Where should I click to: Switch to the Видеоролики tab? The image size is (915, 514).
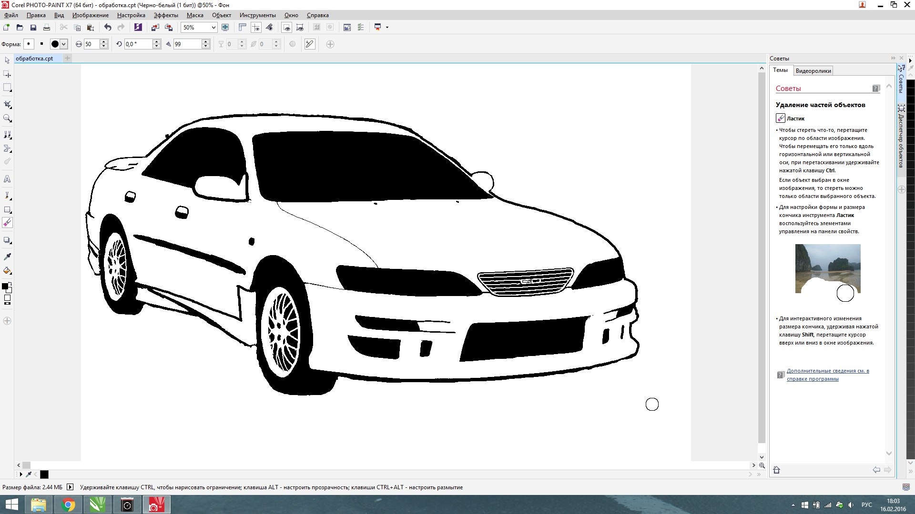click(x=813, y=71)
